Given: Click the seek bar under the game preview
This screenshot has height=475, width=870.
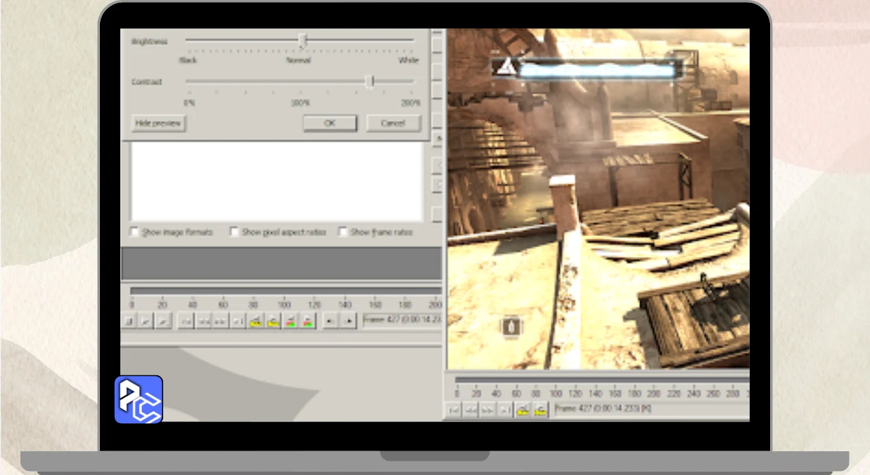Looking at the screenshot, I should tap(602, 380).
